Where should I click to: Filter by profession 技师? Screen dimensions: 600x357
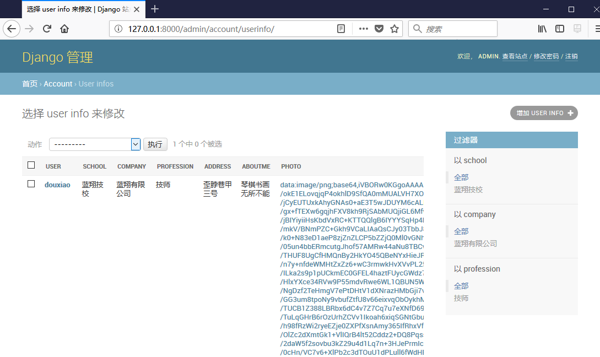tap(461, 299)
